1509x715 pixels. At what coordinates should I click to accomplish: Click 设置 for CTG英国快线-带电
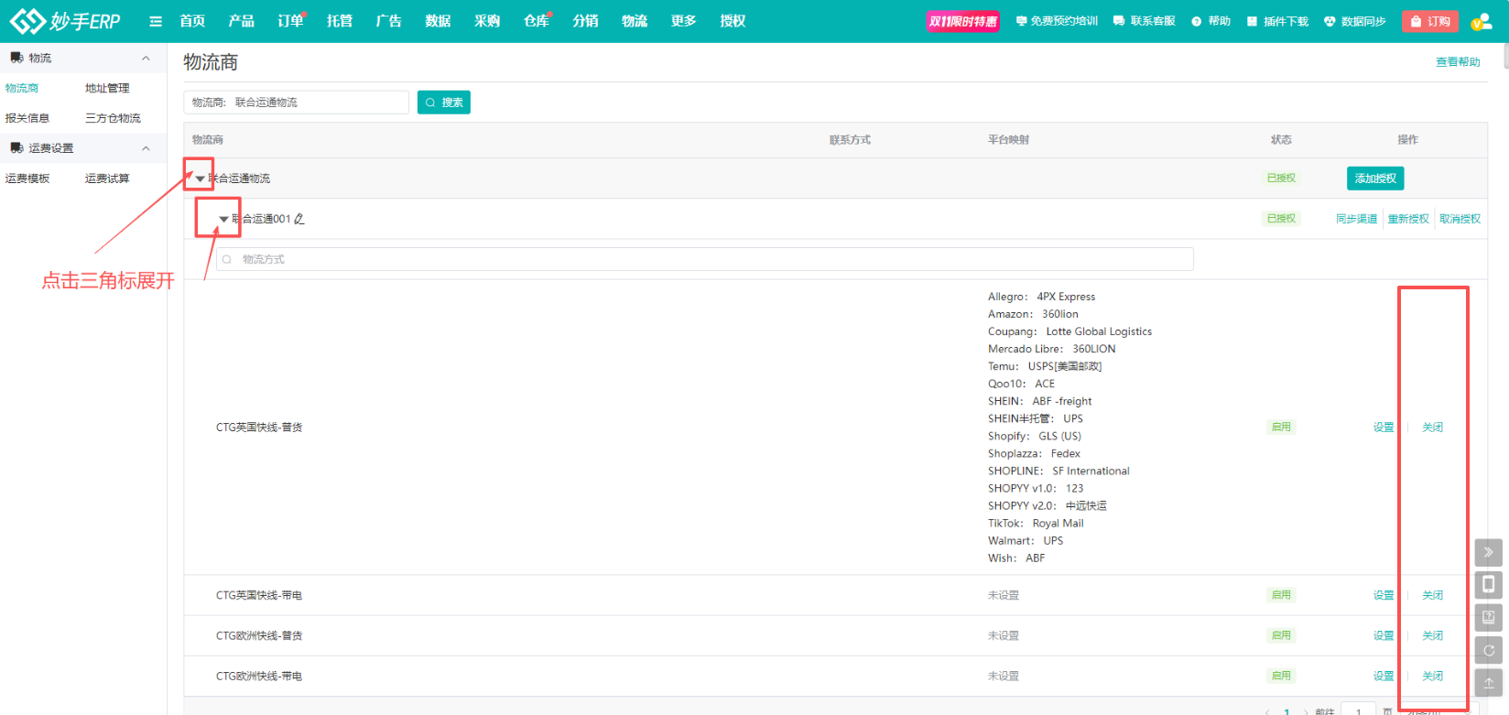click(x=1384, y=595)
